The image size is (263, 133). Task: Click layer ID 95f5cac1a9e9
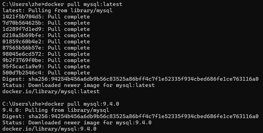click(x=22, y=66)
